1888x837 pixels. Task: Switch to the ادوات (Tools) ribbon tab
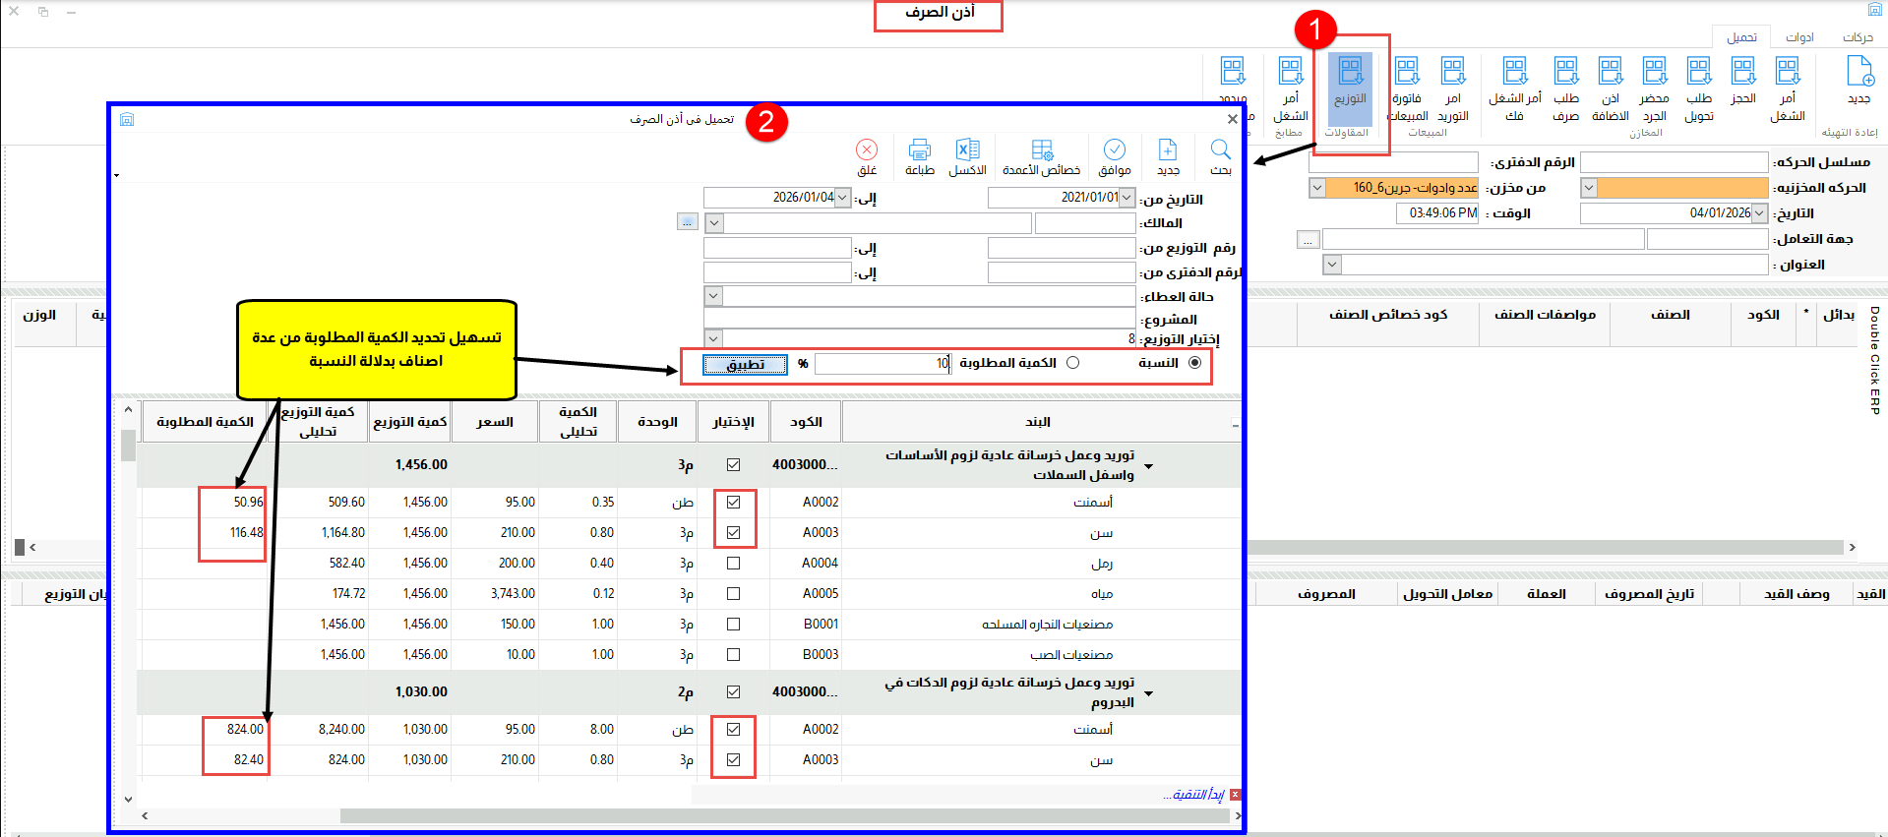coord(1799,37)
